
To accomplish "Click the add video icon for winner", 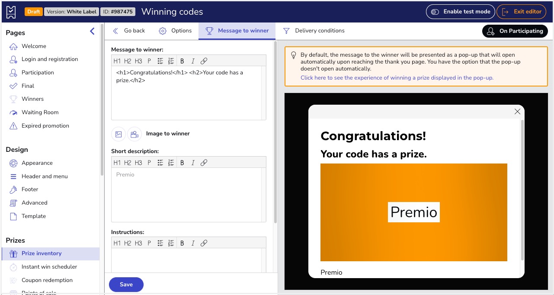I will click(x=134, y=134).
